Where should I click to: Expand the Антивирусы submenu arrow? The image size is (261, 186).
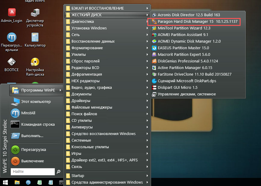tap(147, 127)
